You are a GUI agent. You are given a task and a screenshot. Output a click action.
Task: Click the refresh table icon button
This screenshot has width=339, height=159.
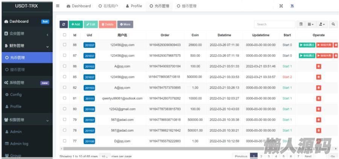click(x=64, y=24)
